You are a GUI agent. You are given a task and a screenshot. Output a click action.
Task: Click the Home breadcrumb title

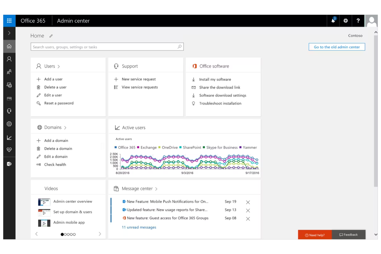(37, 36)
